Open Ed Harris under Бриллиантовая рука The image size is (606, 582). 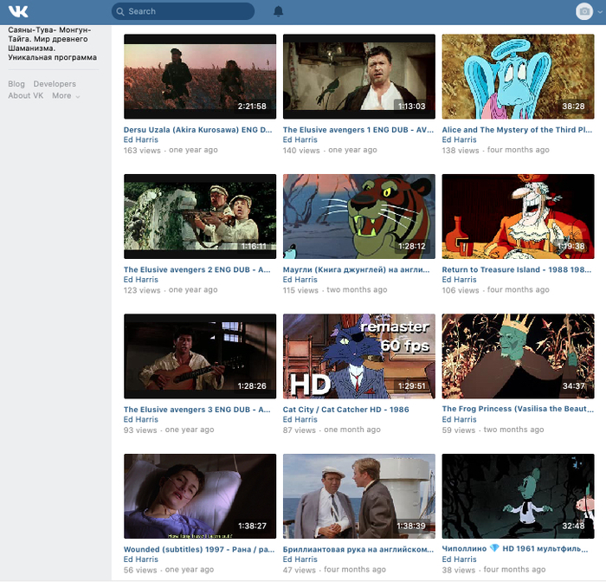[x=300, y=559]
